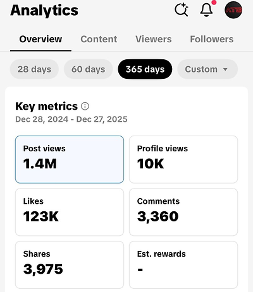Open the AI search sparkle icon
Image resolution: width=253 pixels, height=292 pixels.
182,9
